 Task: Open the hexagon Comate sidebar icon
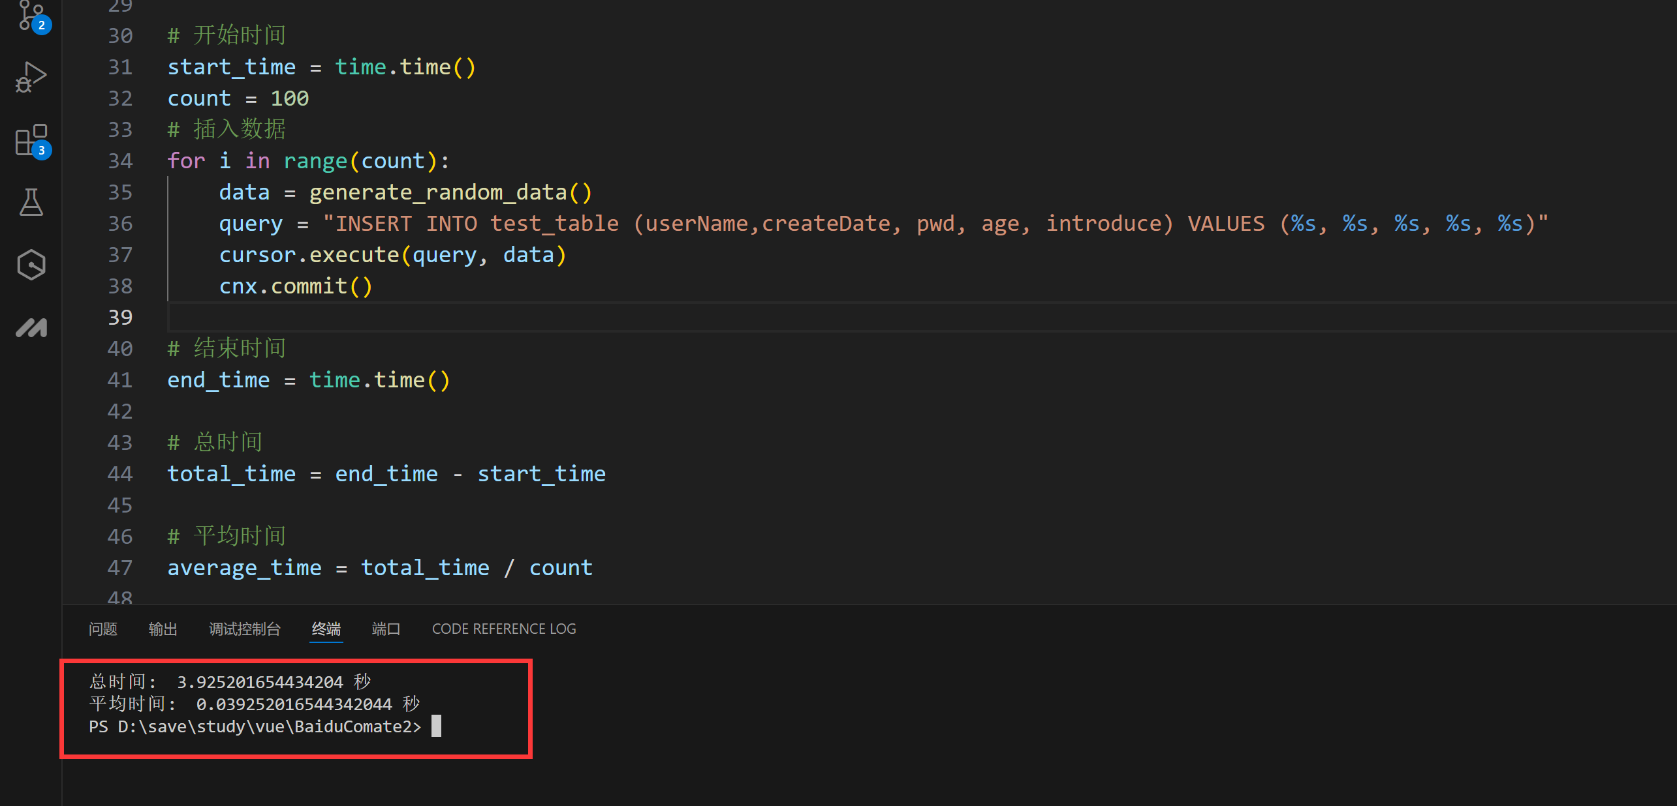[31, 265]
